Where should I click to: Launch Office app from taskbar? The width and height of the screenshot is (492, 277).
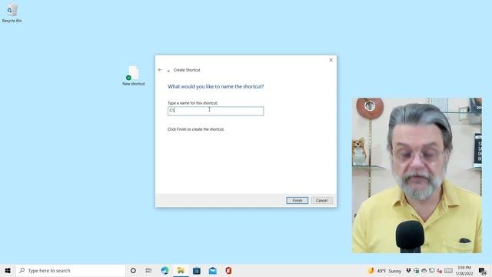coord(228,270)
